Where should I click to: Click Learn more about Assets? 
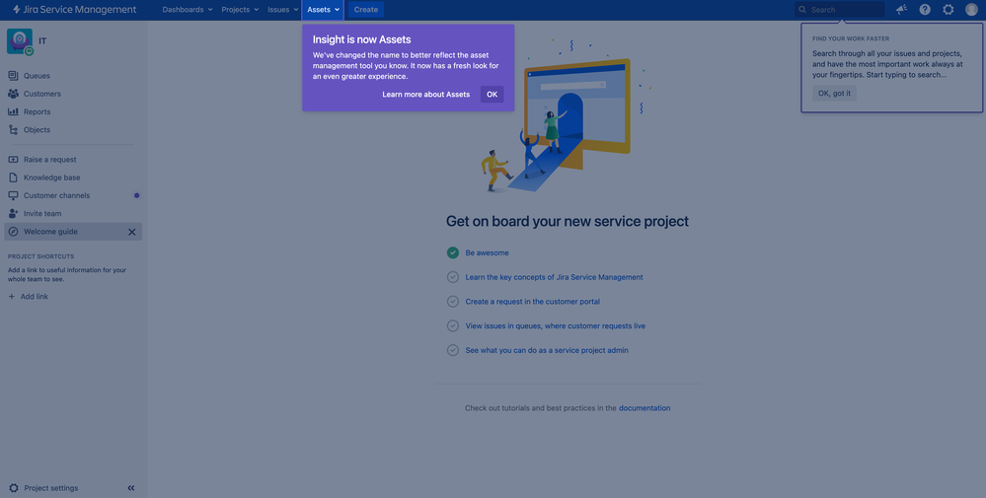pos(425,95)
